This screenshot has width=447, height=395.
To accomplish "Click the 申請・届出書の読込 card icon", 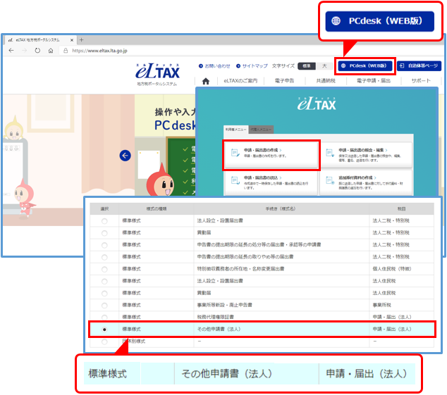I will pyautogui.click(x=235, y=180).
